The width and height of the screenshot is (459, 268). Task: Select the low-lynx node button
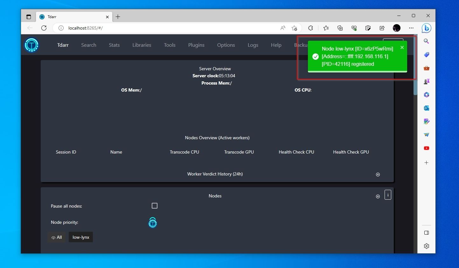(80, 237)
